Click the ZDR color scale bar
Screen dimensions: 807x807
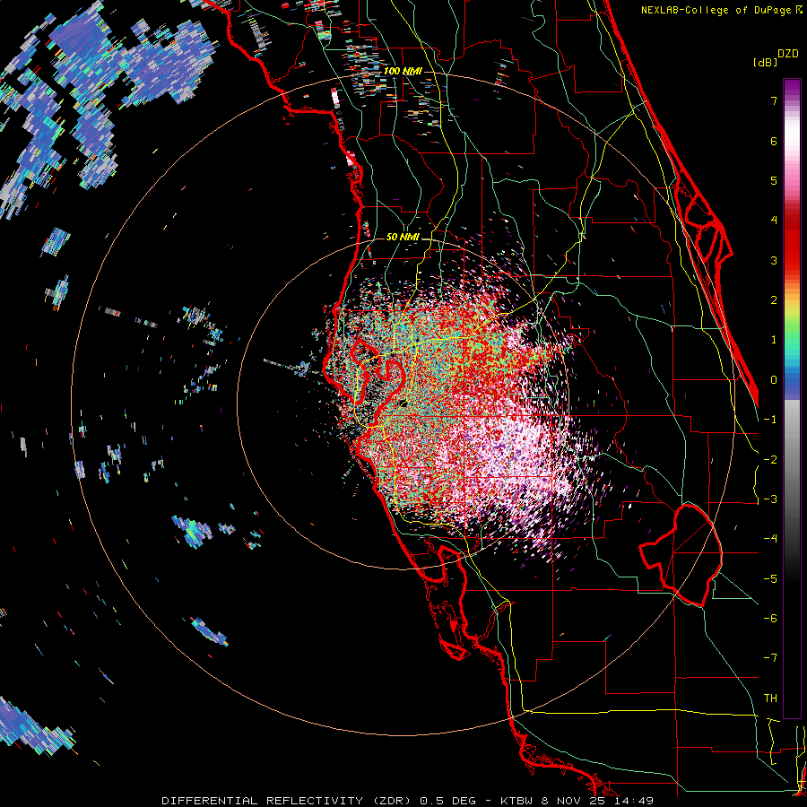click(x=792, y=398)
